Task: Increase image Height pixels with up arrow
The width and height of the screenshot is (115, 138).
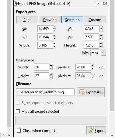Action: pos(51,74)
